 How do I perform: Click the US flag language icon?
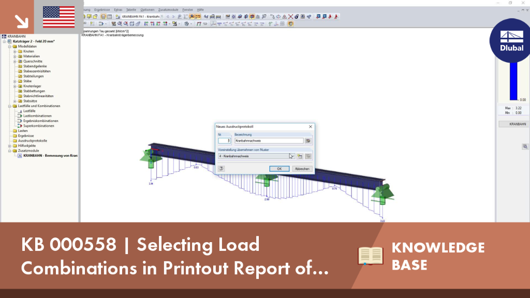click(59, 17)
